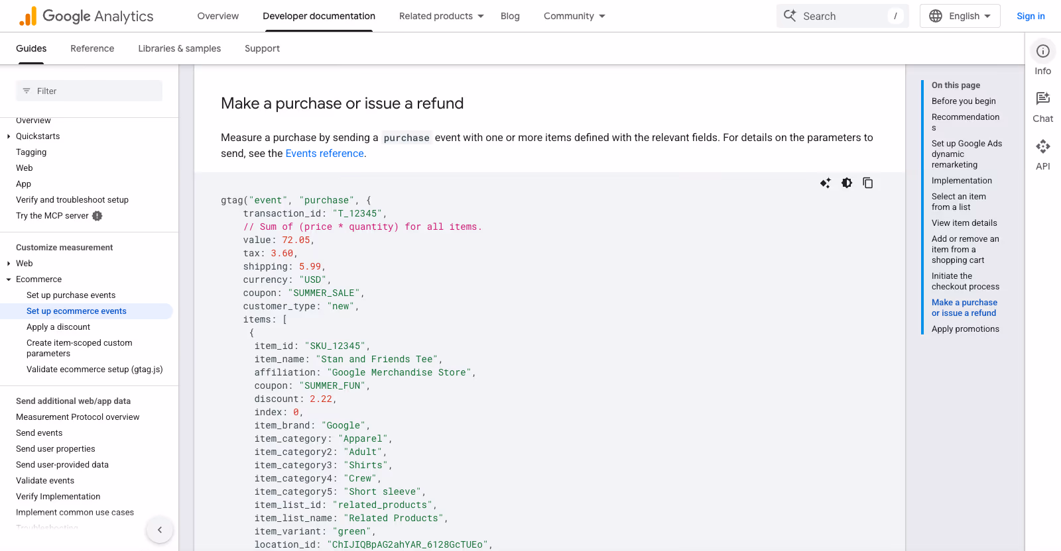Screen dimensions: 1061x551
Task: Open the Support tab
Action: [x=262, y=48]
